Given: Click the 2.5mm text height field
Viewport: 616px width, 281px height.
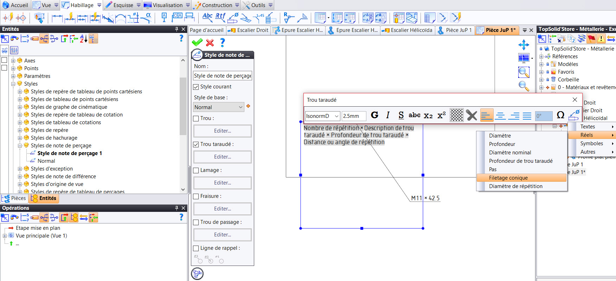Looking at the screenshot, I should [354, 116].
